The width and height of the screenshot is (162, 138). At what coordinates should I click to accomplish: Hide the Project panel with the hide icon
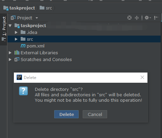pyautogui.click(x=156, y=18)
